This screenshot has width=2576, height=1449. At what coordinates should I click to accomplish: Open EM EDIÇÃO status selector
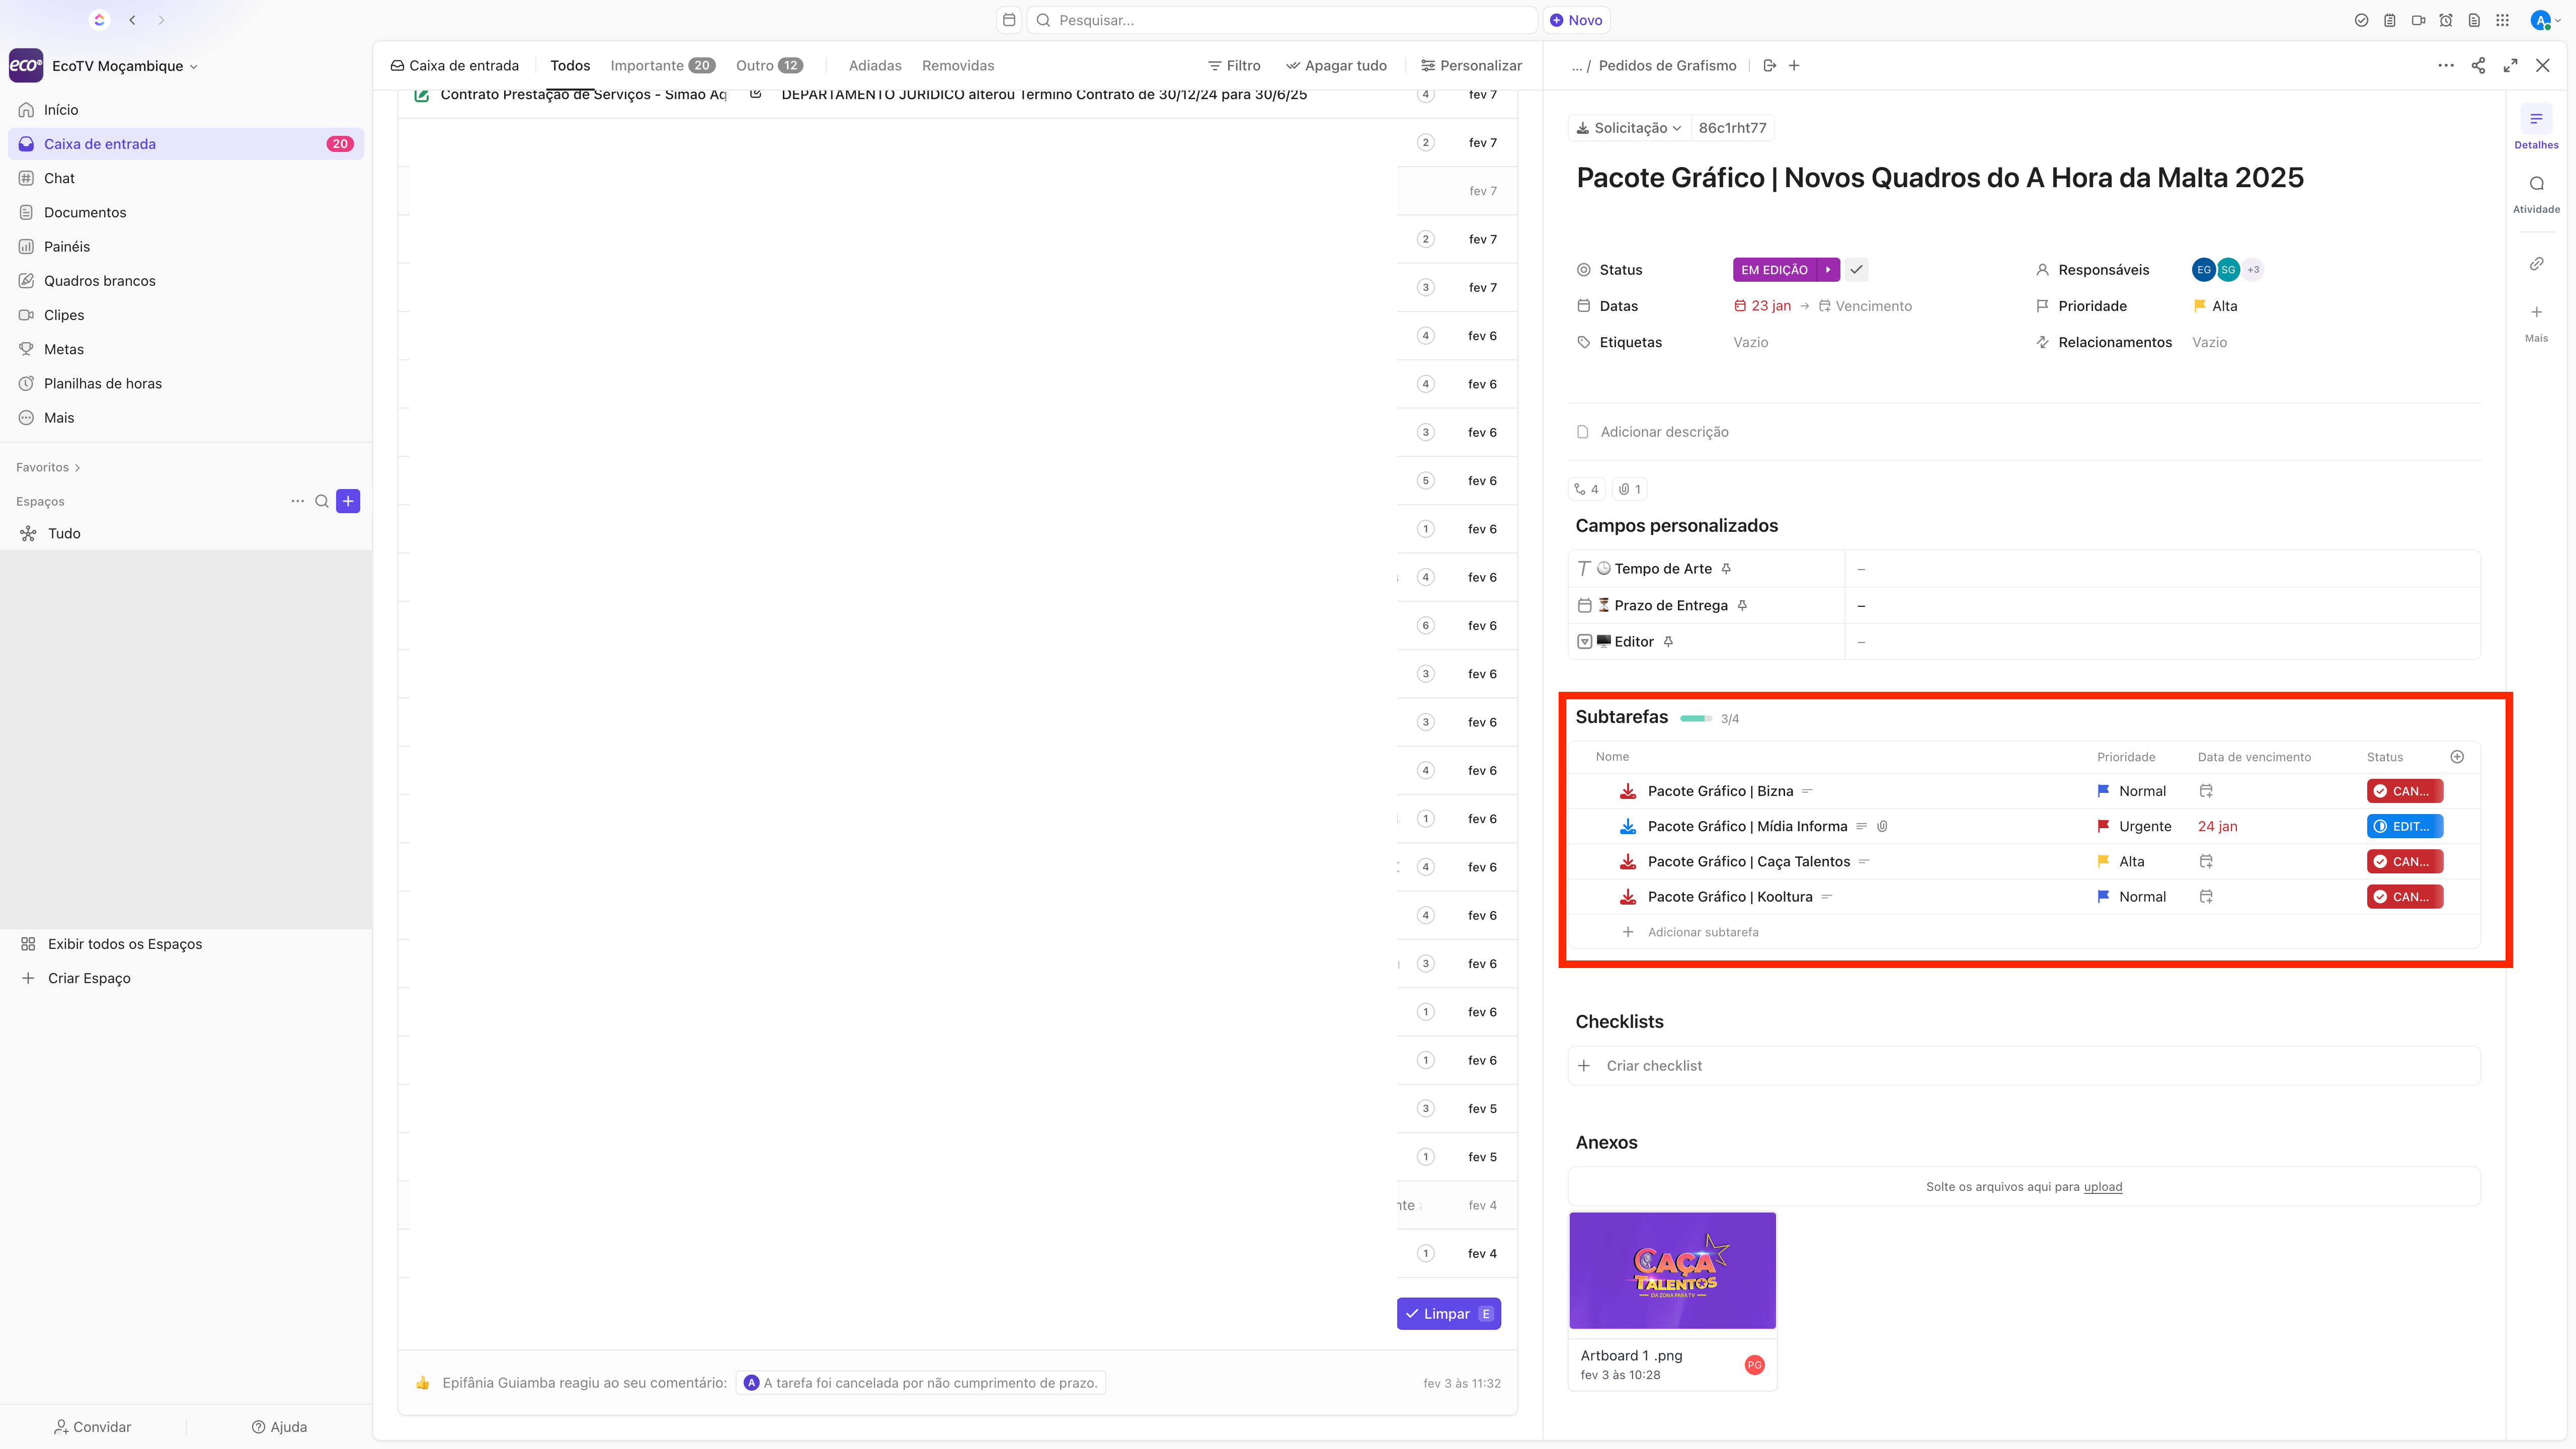[x=1774, y=270]
